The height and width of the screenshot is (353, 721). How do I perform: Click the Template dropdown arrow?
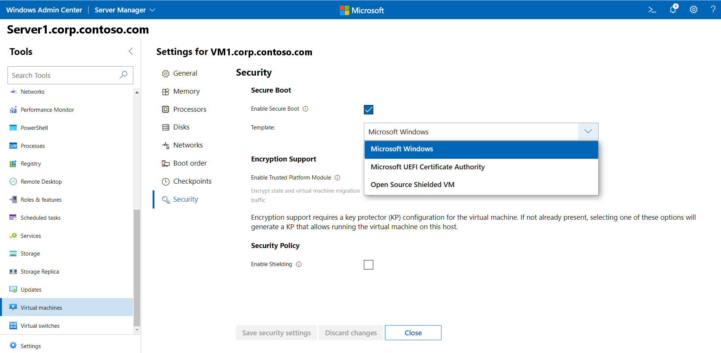[588, 132]
